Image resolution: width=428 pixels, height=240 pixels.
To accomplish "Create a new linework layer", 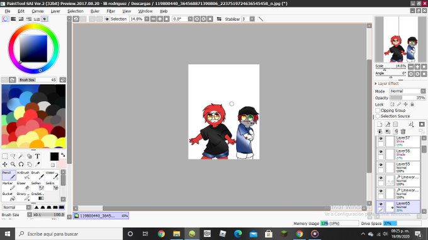I will 387,124.
